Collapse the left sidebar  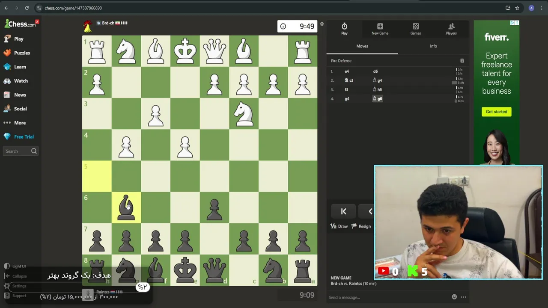[x=15, y=276]
